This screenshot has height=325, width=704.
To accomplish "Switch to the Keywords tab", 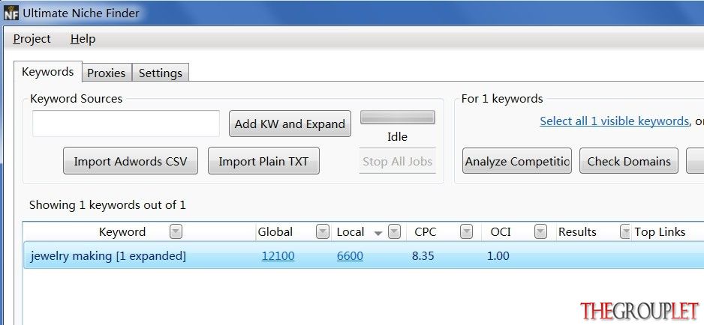I will (x=47, y=72).
